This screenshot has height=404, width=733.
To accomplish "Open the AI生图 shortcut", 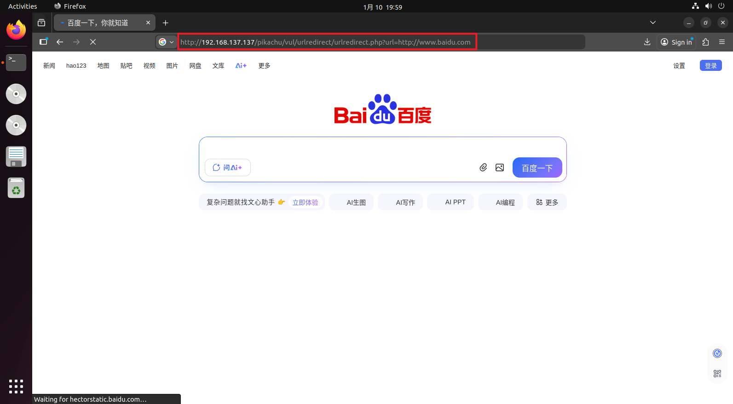I will 352,202.
